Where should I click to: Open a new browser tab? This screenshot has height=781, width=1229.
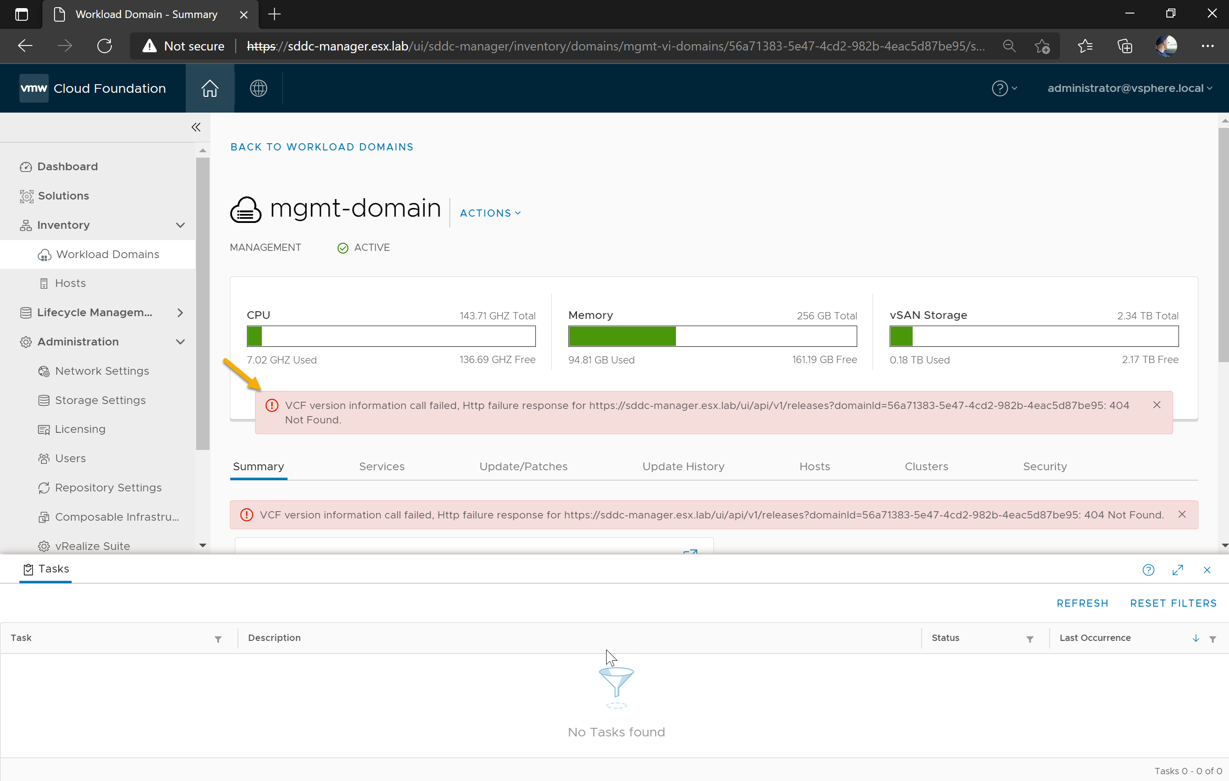click(274, 14)
